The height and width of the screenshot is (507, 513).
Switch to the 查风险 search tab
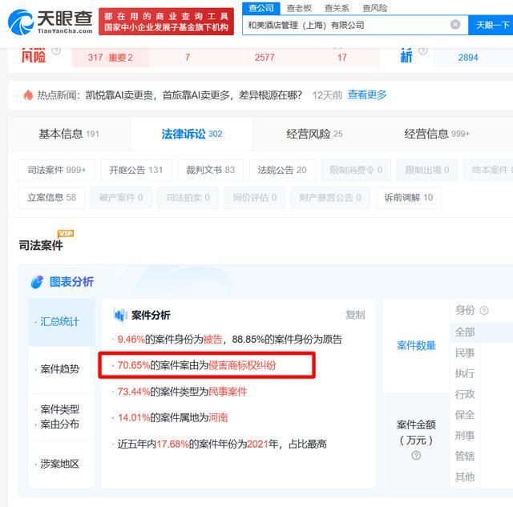pyautogui.click(x=374, y=8)
